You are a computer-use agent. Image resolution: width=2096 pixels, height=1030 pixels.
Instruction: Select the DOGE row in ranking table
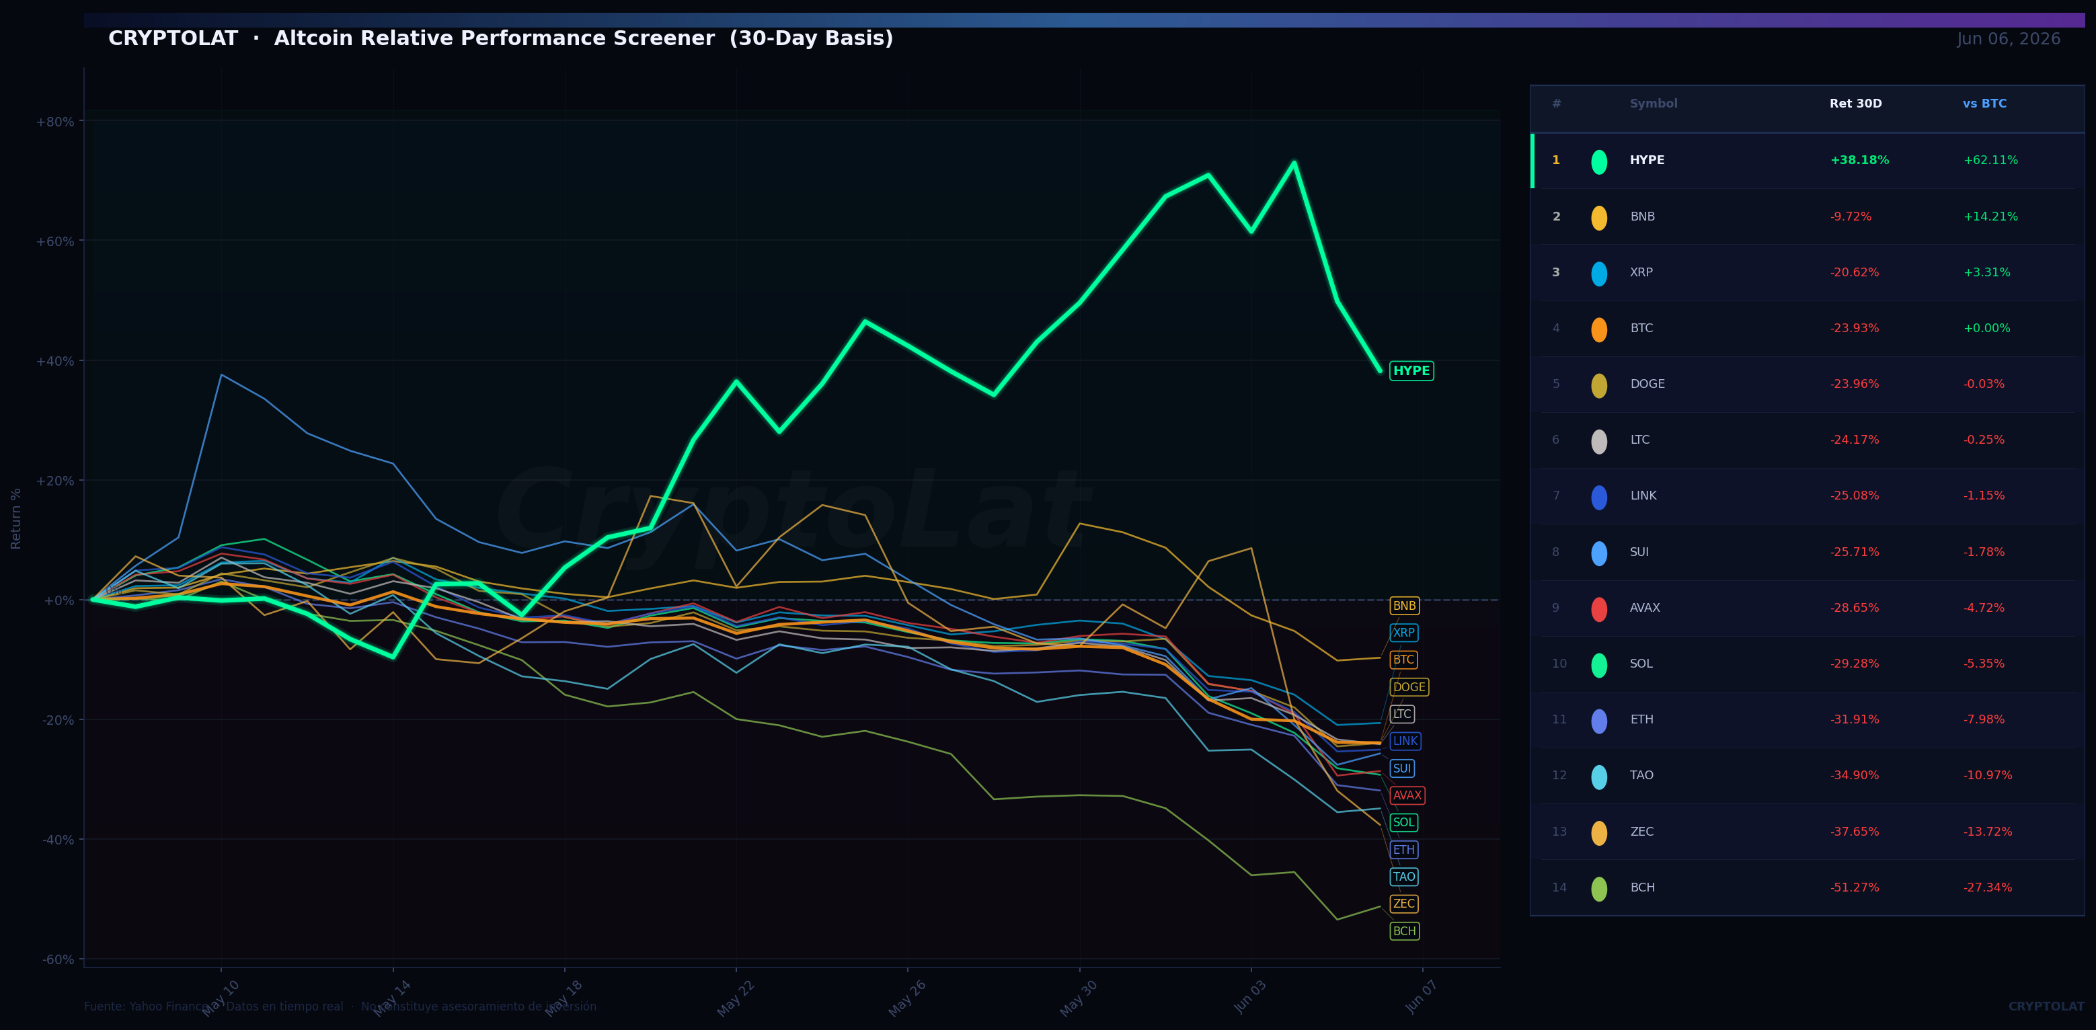click(x=1807, y=385)
